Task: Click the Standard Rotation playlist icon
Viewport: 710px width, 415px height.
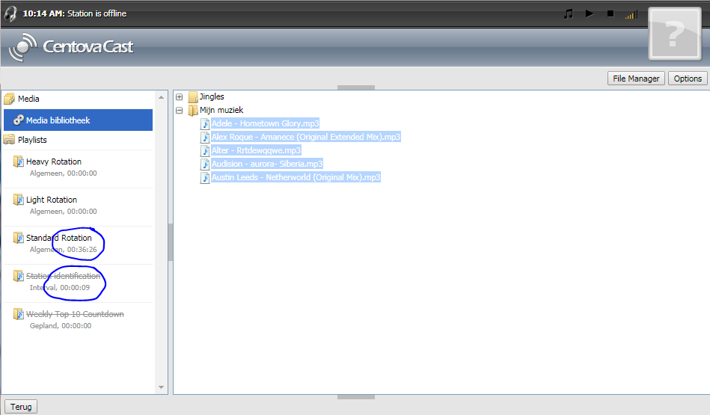Action: click(x=18, y=237)
